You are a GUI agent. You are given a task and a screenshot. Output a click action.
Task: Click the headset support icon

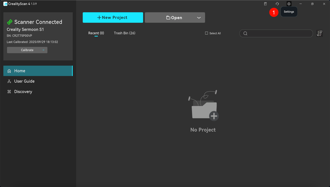(277, 4)
